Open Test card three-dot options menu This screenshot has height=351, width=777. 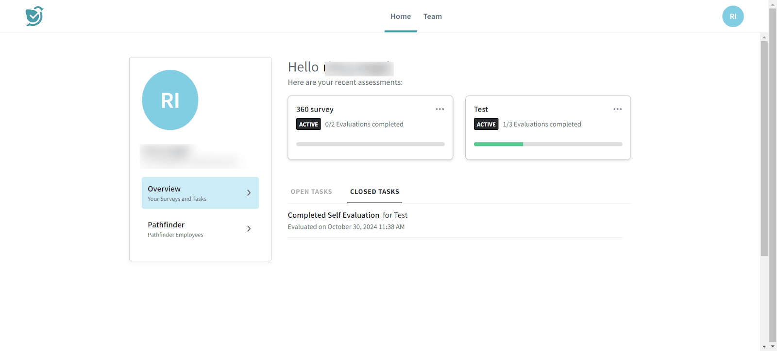[x=617, y=109]
